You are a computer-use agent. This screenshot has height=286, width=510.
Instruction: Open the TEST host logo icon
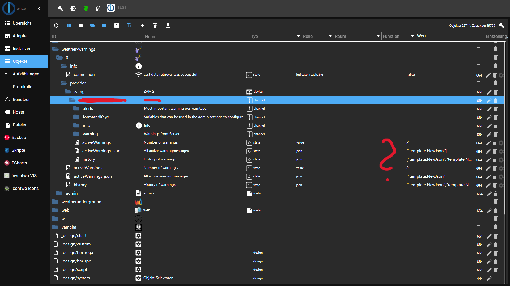point(111,8)
